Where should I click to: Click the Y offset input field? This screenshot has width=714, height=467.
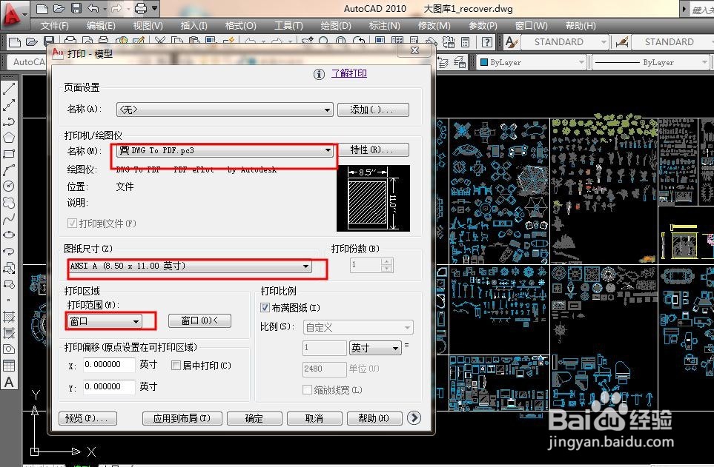pos(109,386)
